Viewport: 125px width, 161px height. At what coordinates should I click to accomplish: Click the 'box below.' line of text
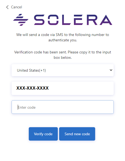[63, 57]
